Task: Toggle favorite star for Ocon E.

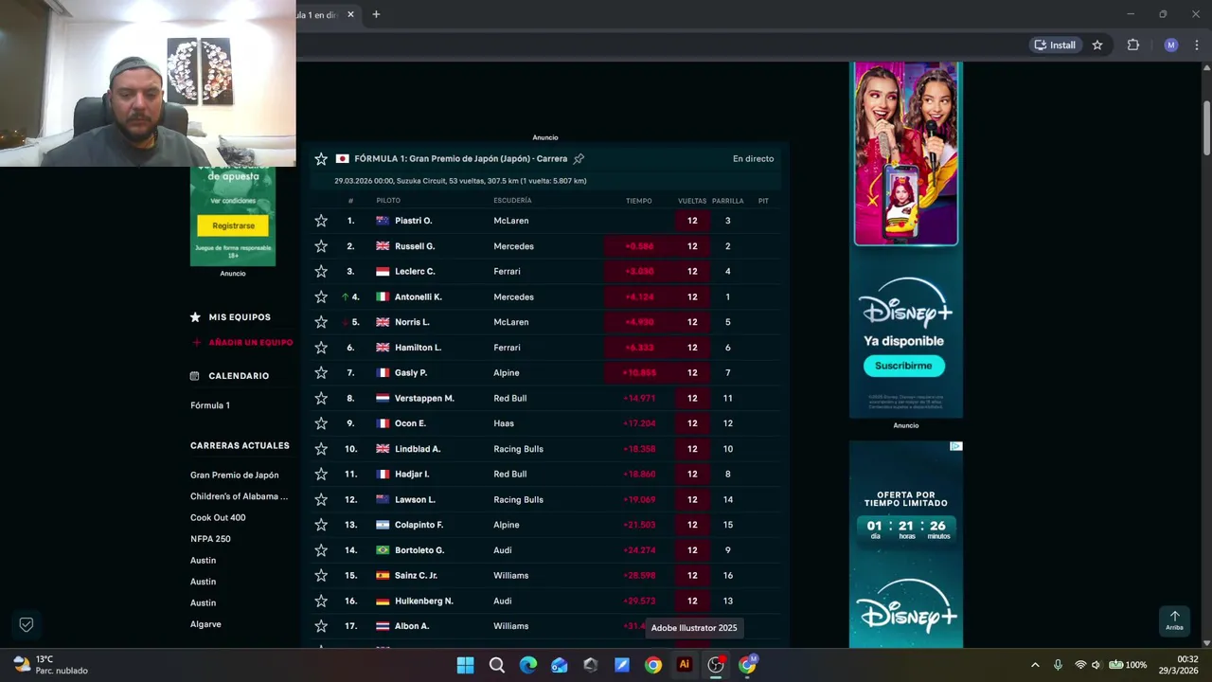Action: pyautogui.click(x=321, y=423)
